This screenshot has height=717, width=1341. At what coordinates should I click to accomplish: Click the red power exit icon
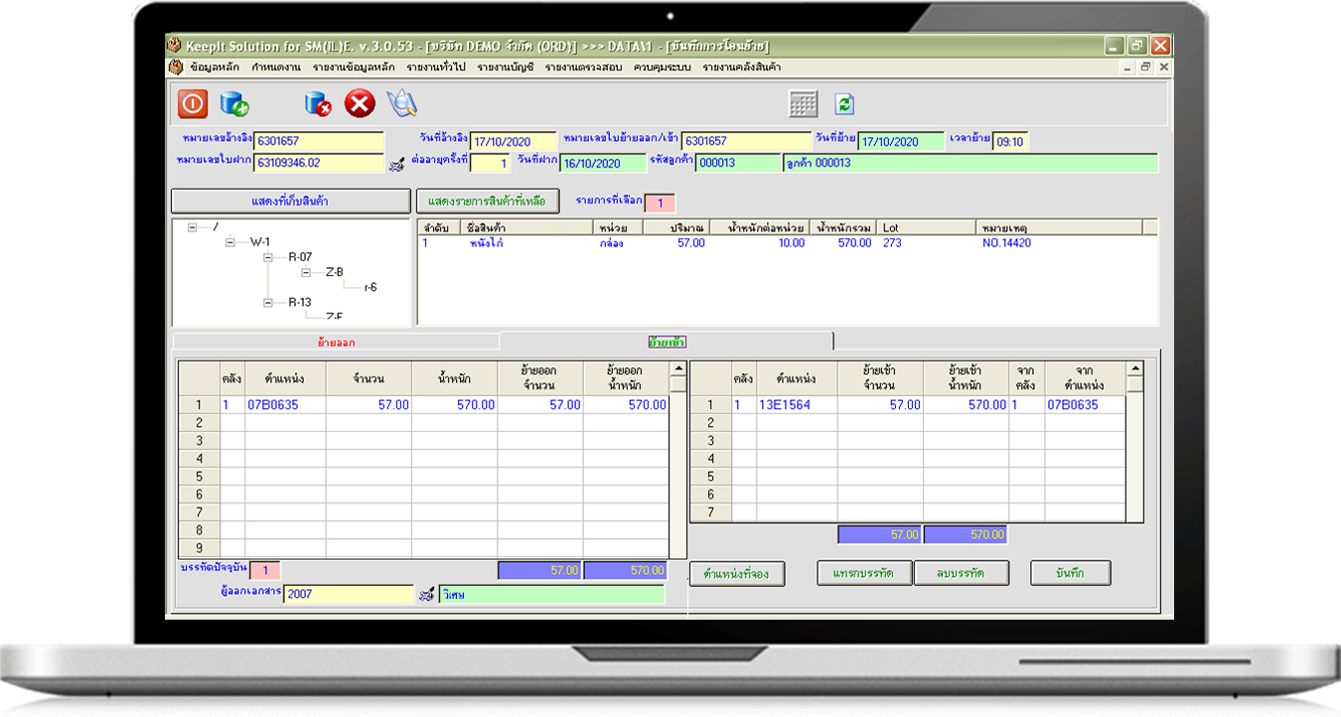pyautogui.click(x=193, y=103)
